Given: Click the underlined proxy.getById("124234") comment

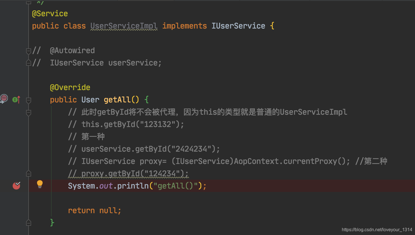Looking at the screenshot, I should click(135, 173).
